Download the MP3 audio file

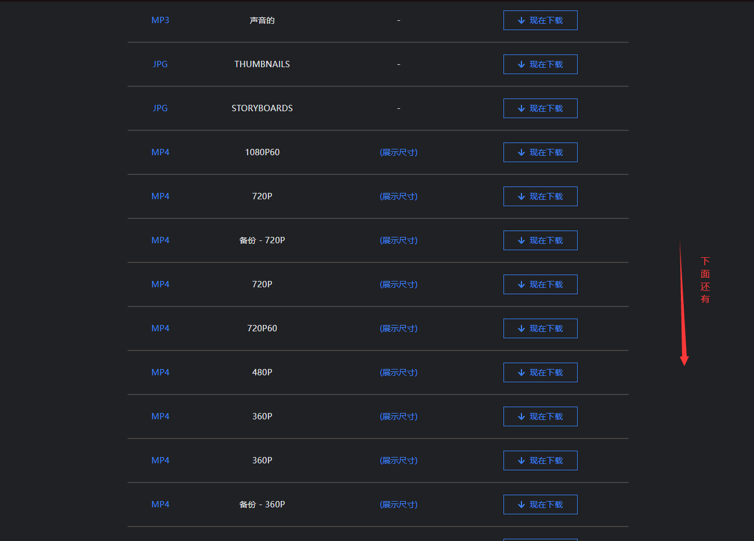[540, 20]
